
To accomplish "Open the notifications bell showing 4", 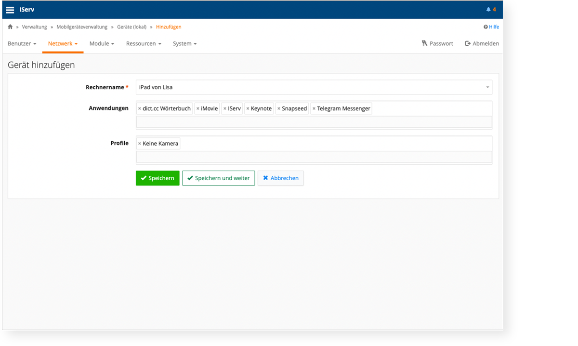I will (491, 10).
